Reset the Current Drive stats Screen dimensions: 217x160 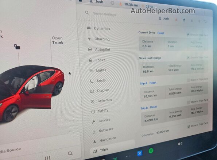(161, 33)
